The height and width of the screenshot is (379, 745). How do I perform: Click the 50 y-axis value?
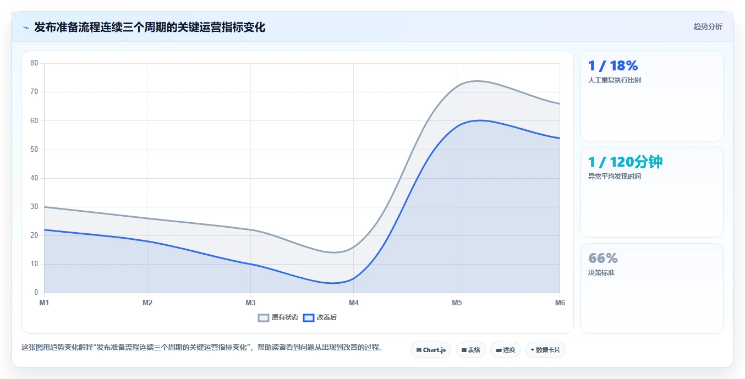tap(34, 150)
